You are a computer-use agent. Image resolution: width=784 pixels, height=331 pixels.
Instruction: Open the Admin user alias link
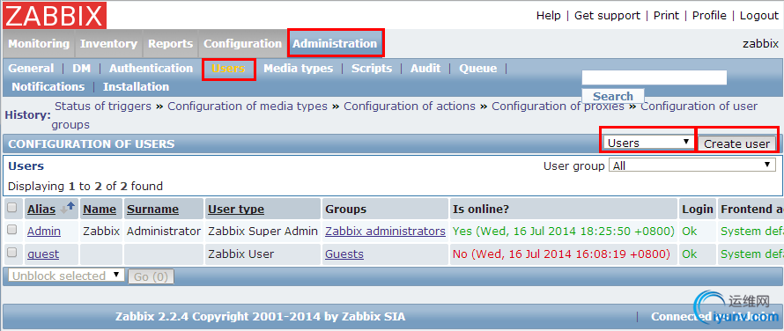coord(44,231)
